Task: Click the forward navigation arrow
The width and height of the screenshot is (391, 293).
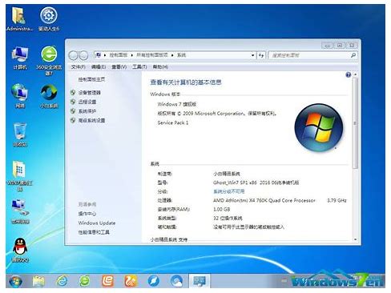Action: coord(83,55)
